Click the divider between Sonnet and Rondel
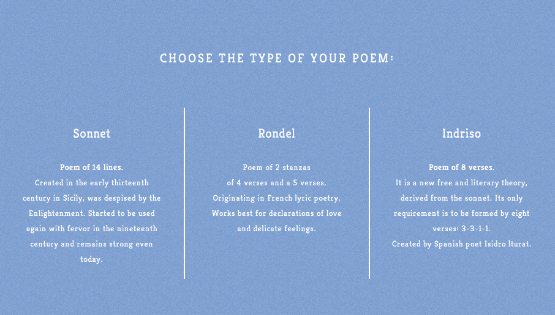Screen dimensions: 555x315 pos(184,193)
